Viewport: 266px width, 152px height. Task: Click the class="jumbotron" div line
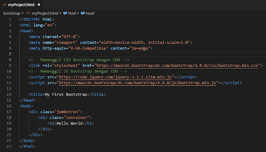[x=55, y=112]
